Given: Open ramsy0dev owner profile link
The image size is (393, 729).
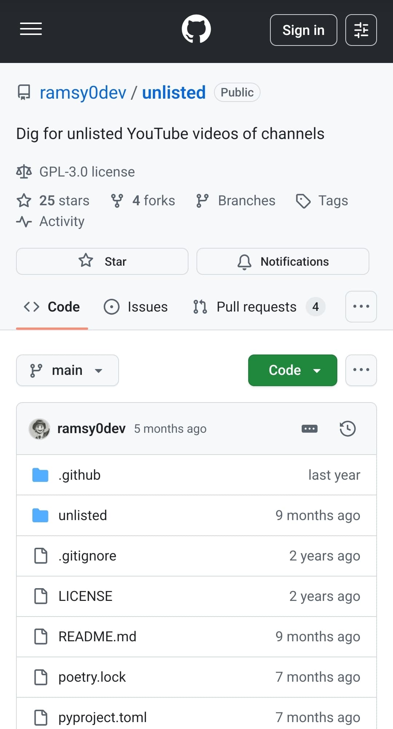Looking at the screenshot, I should pos(83,92).
